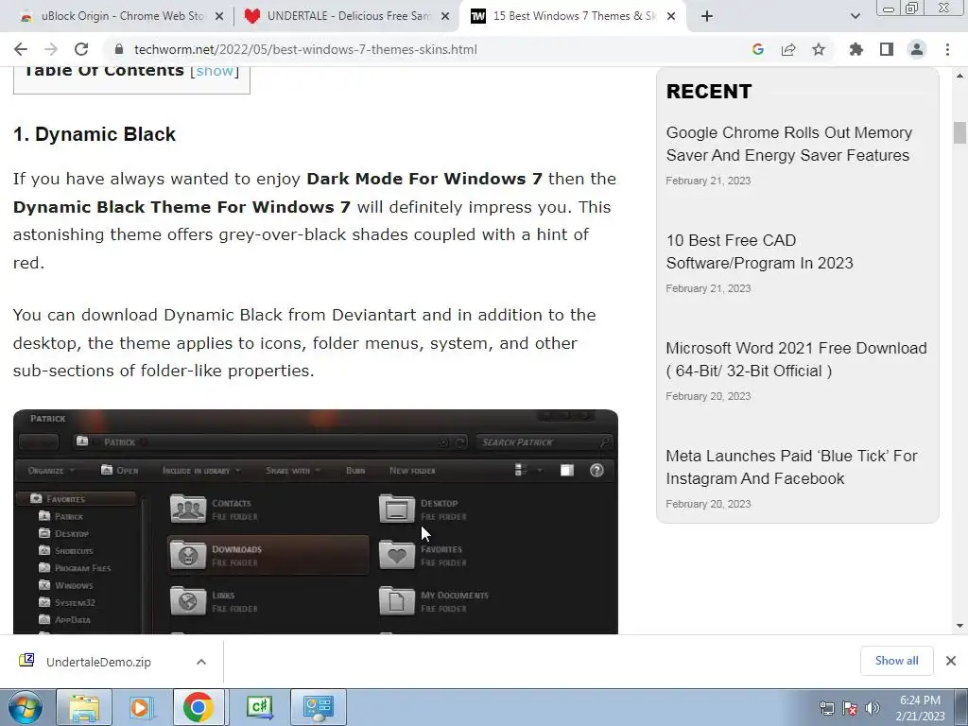
Task: Open the Extensions puzzle icon
Action: (x=856, y=49)
